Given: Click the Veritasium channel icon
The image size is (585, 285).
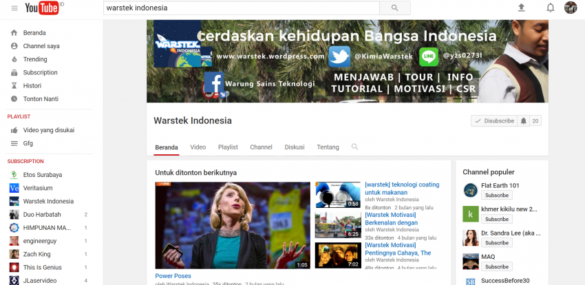Looking at the screenshot, I should pos(14,188).
